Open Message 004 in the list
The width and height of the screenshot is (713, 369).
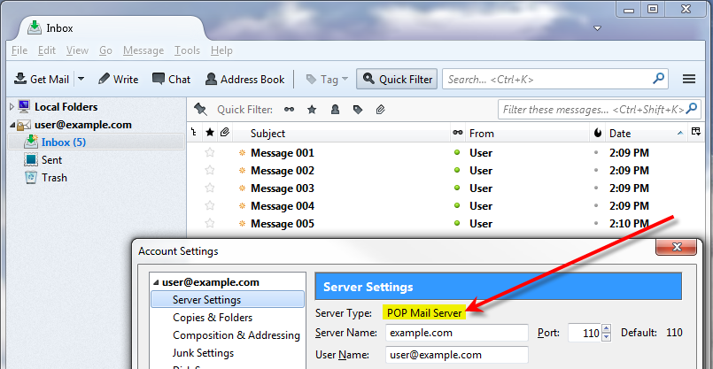pos(283,206)
